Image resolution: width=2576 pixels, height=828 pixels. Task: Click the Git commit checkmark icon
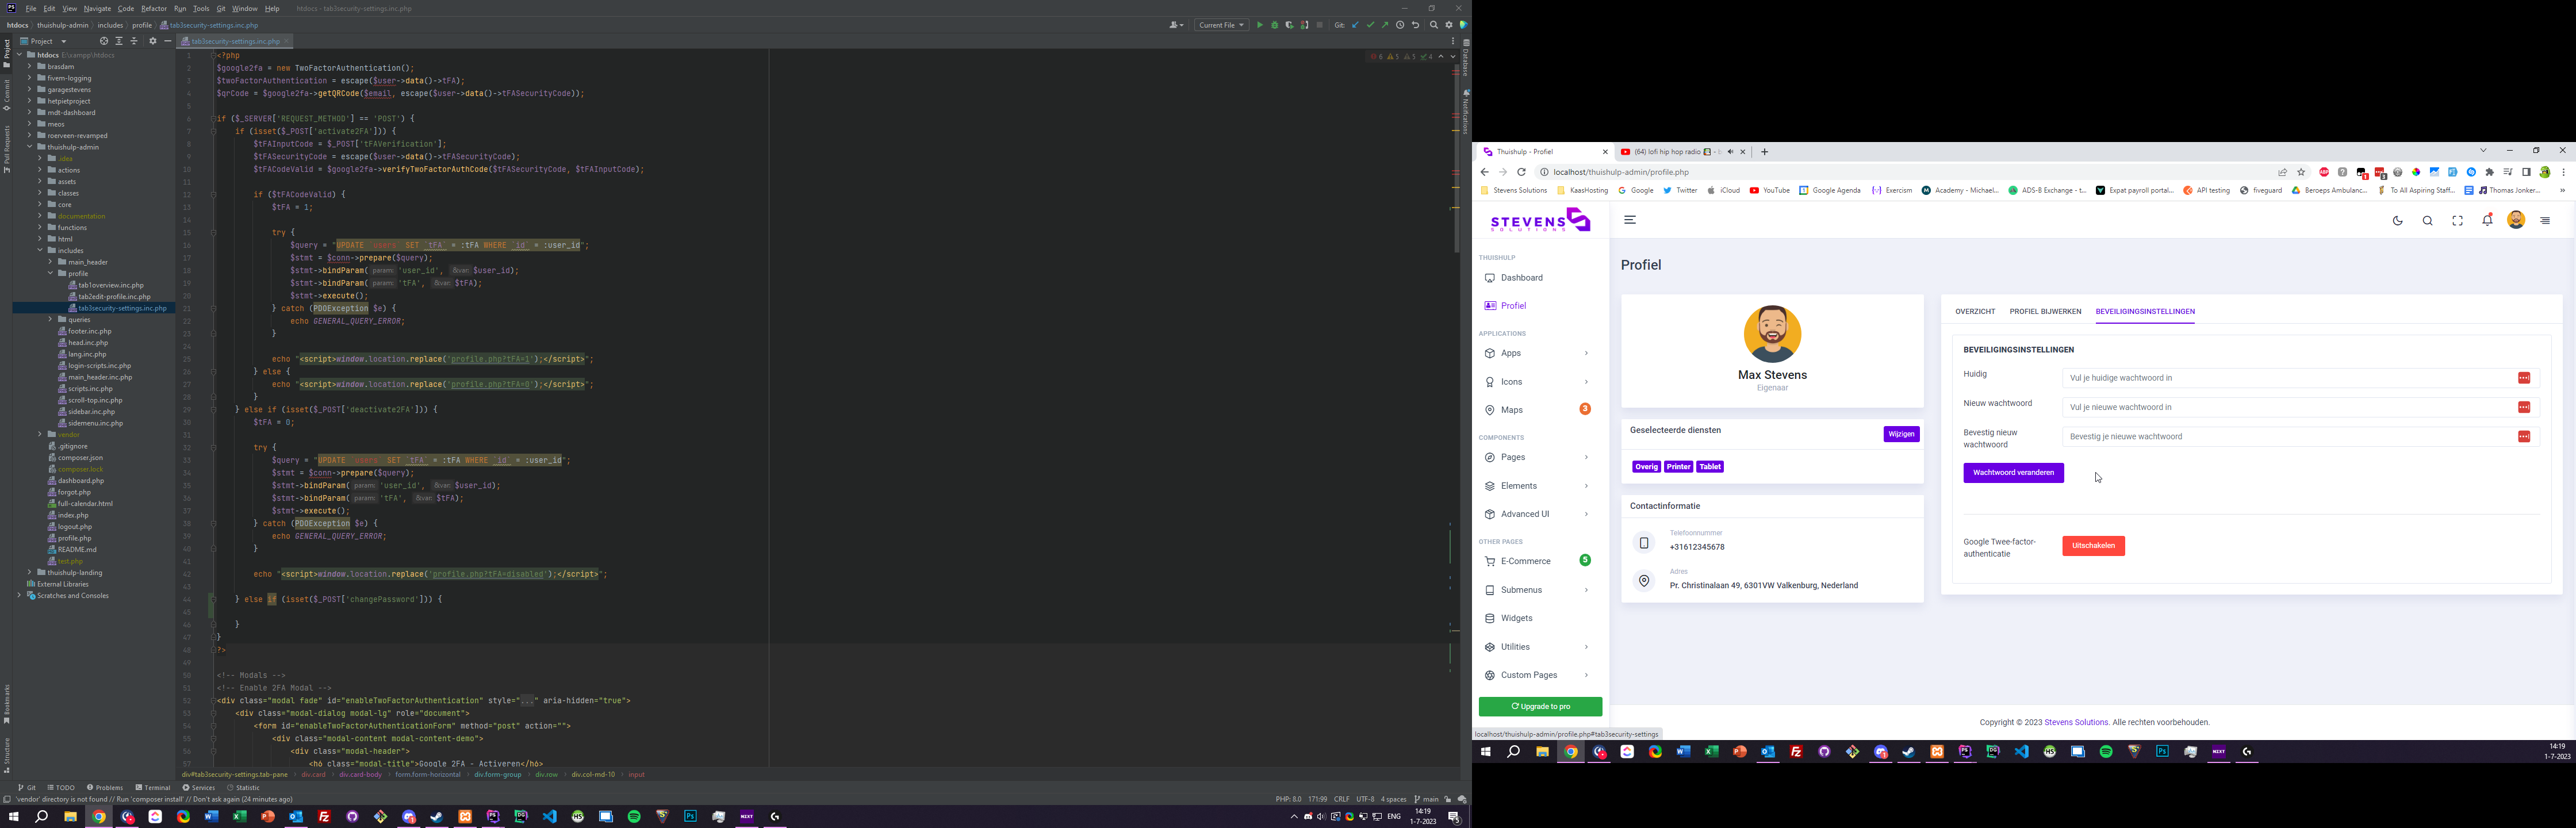[x=1371, y=25]
